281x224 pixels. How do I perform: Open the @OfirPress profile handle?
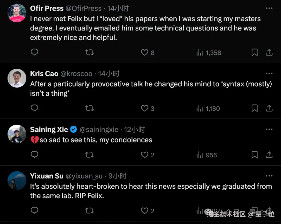(x=84, y=8)
